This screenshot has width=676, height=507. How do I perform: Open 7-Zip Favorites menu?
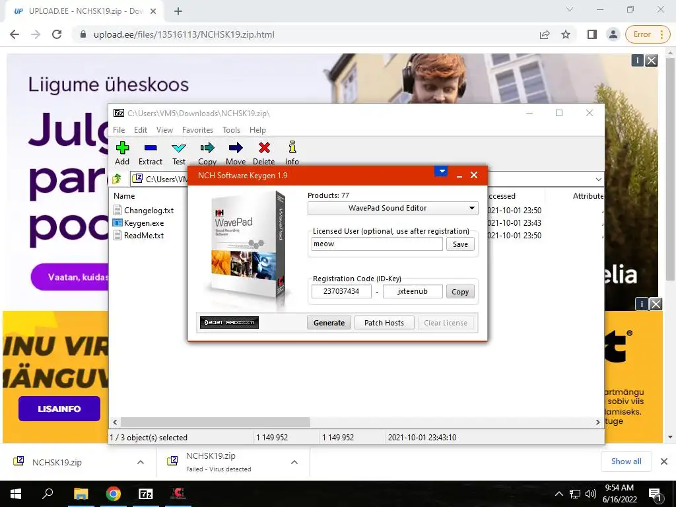197,130
